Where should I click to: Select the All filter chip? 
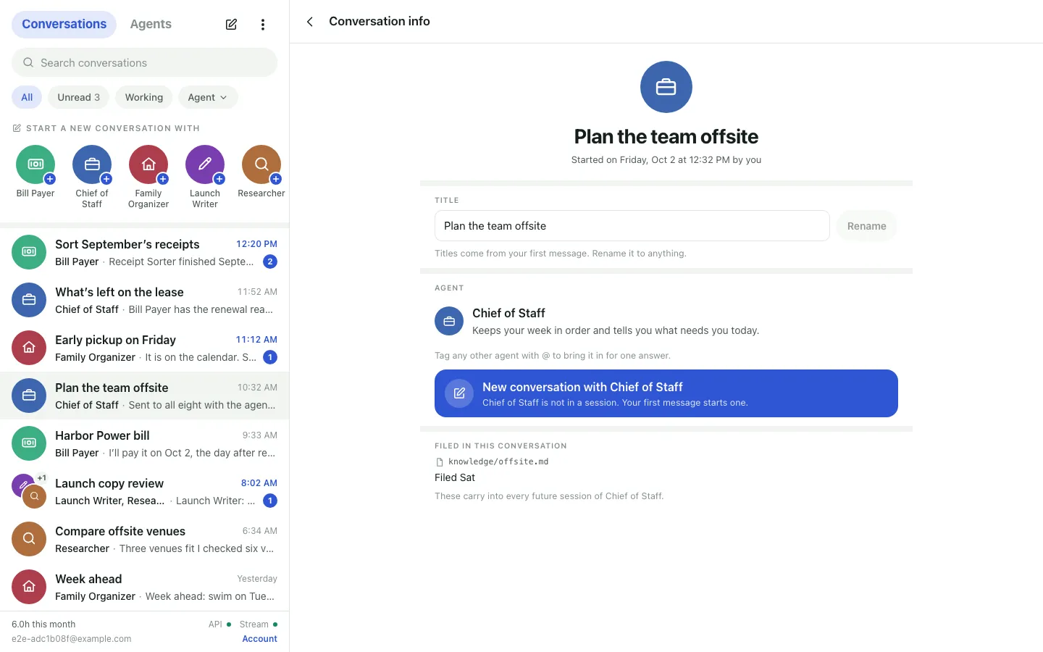(x=27, y=97)
